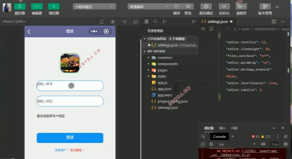Screen dimensions: 292x159
Task: Click the food logo image
Action: (x=70, y=63)
